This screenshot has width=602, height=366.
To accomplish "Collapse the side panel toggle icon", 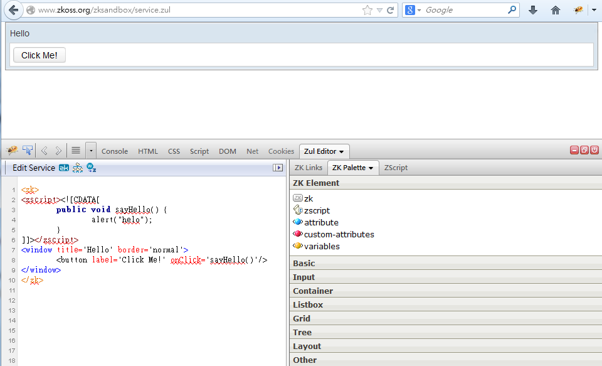I will point(278,168).
